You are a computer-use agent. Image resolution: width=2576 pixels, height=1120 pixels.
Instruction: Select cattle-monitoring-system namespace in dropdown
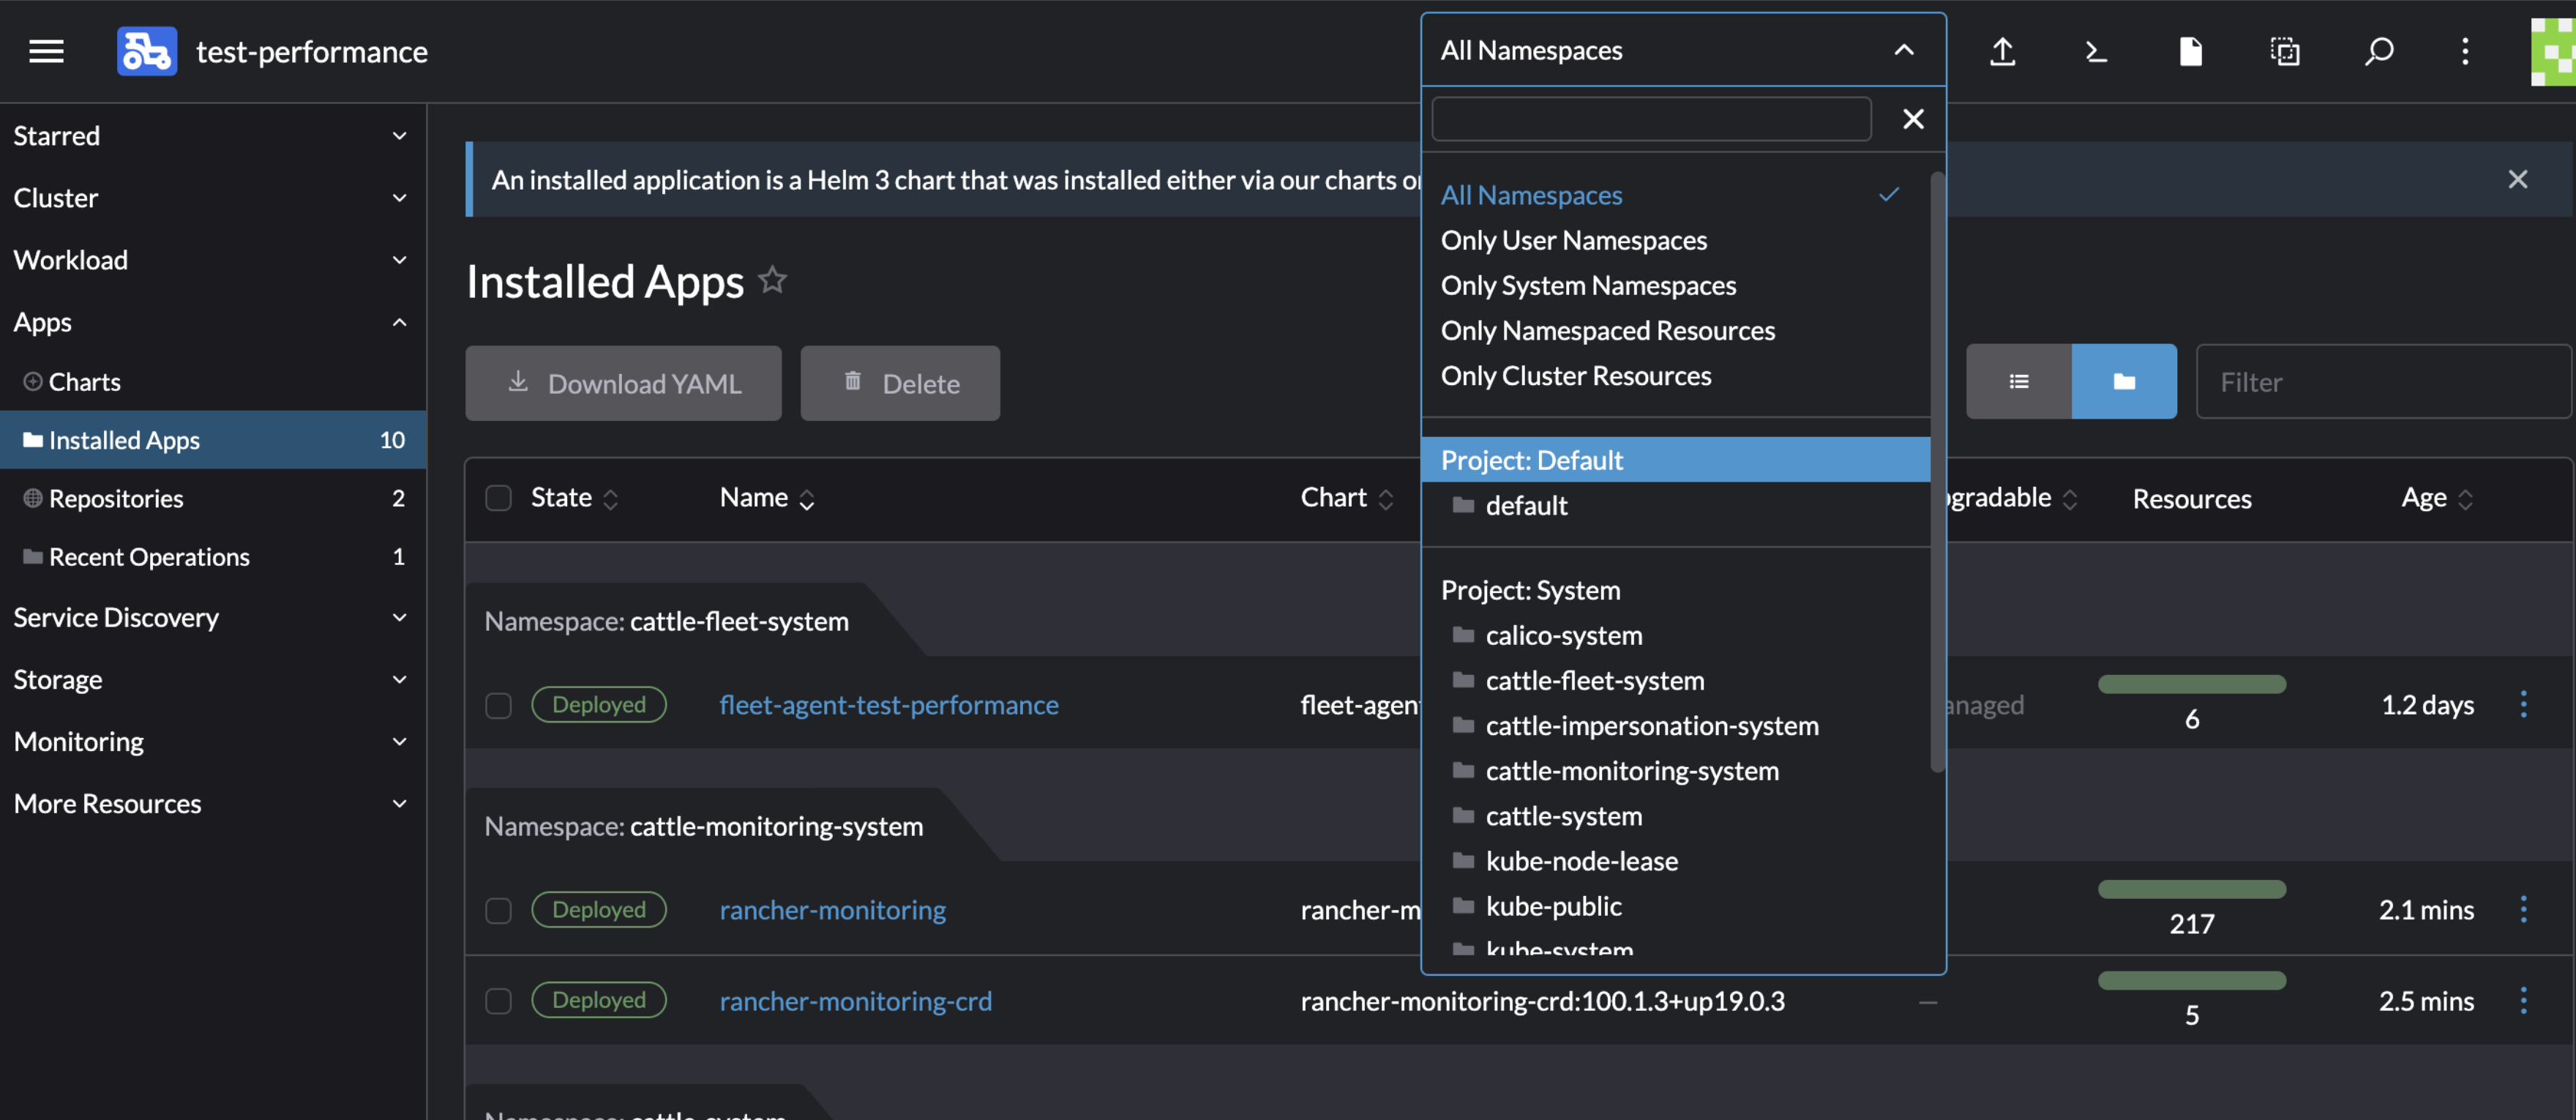coord(1675,769)
